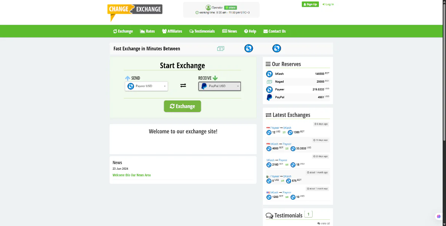Click the icon beside 575 BDT amount
This screenshot has height=226, width=446.
(x=289, y=181)
